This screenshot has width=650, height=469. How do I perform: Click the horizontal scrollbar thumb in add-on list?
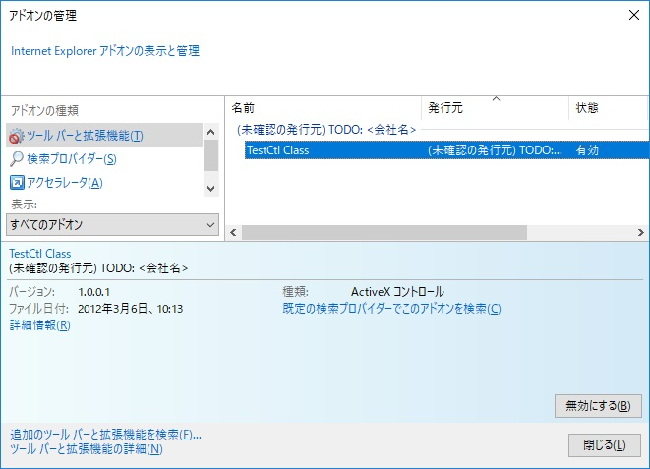coord(384,232)
